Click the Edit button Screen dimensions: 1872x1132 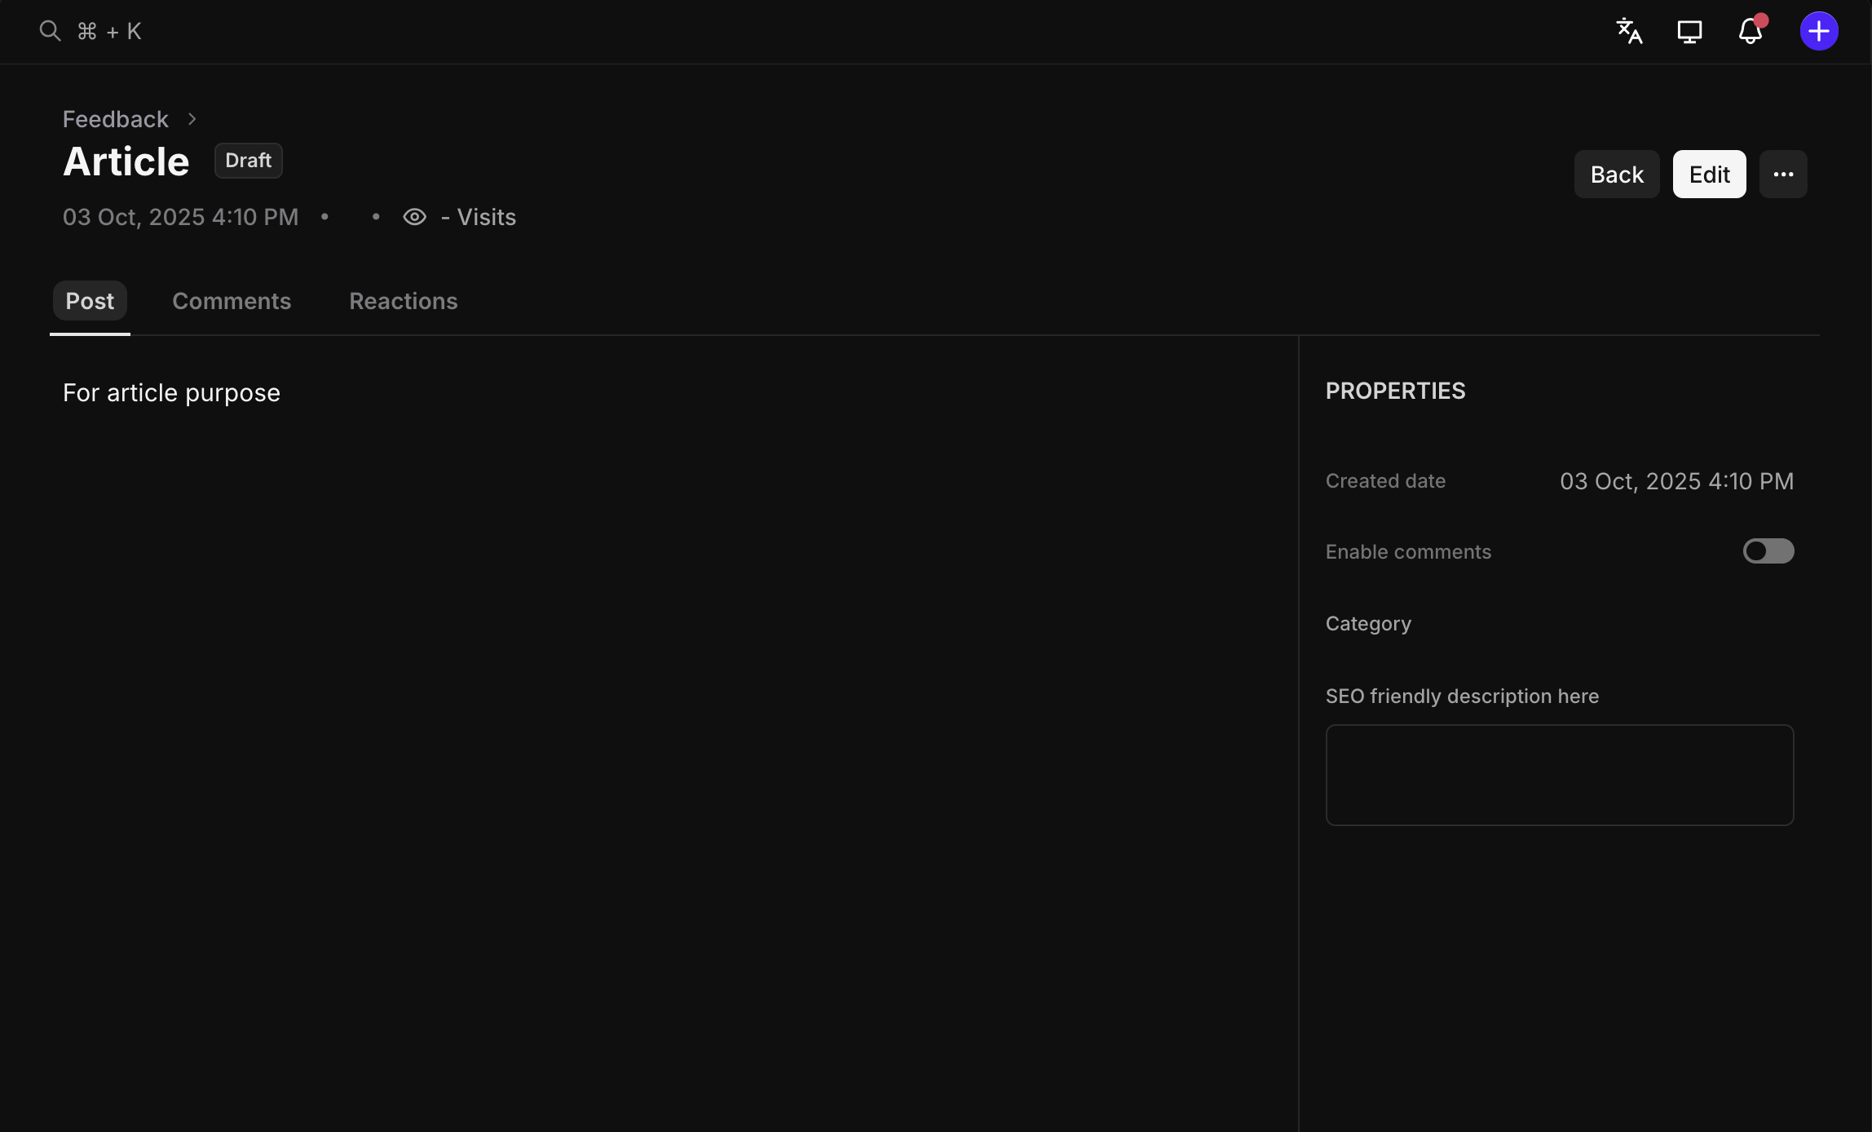click(x=1709, y=174)
